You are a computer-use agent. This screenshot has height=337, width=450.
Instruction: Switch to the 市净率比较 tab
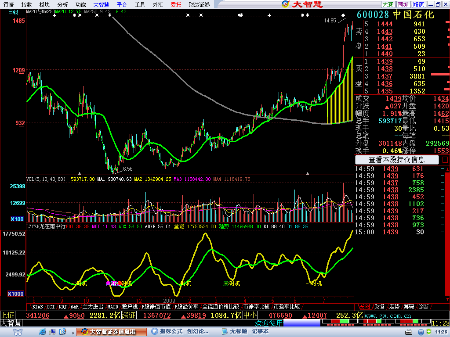[256, 307]
